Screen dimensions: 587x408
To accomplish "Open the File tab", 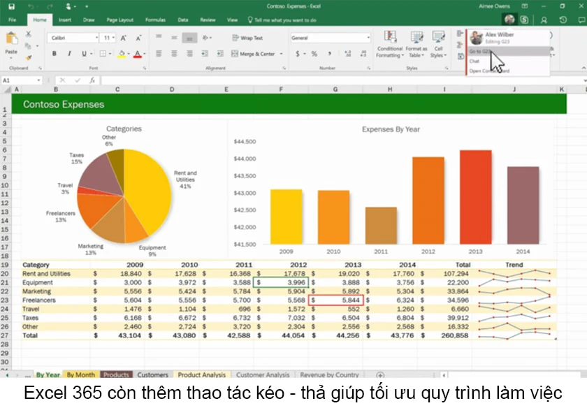I will click(13, 20).
